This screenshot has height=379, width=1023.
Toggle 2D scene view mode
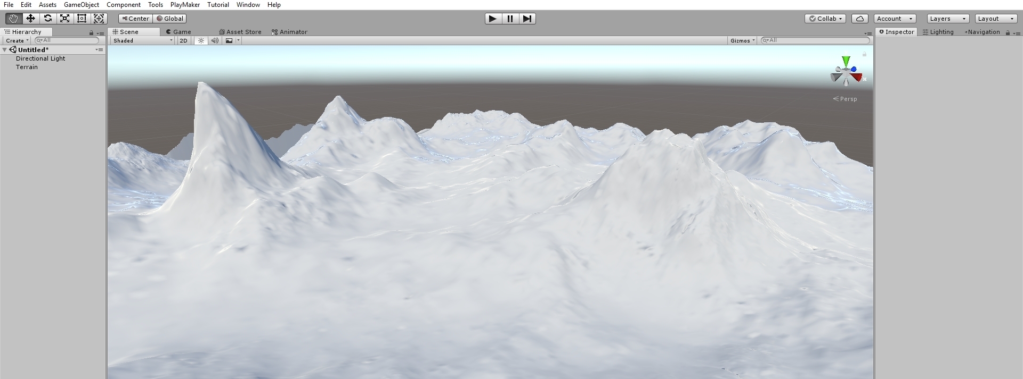(183, 40)
